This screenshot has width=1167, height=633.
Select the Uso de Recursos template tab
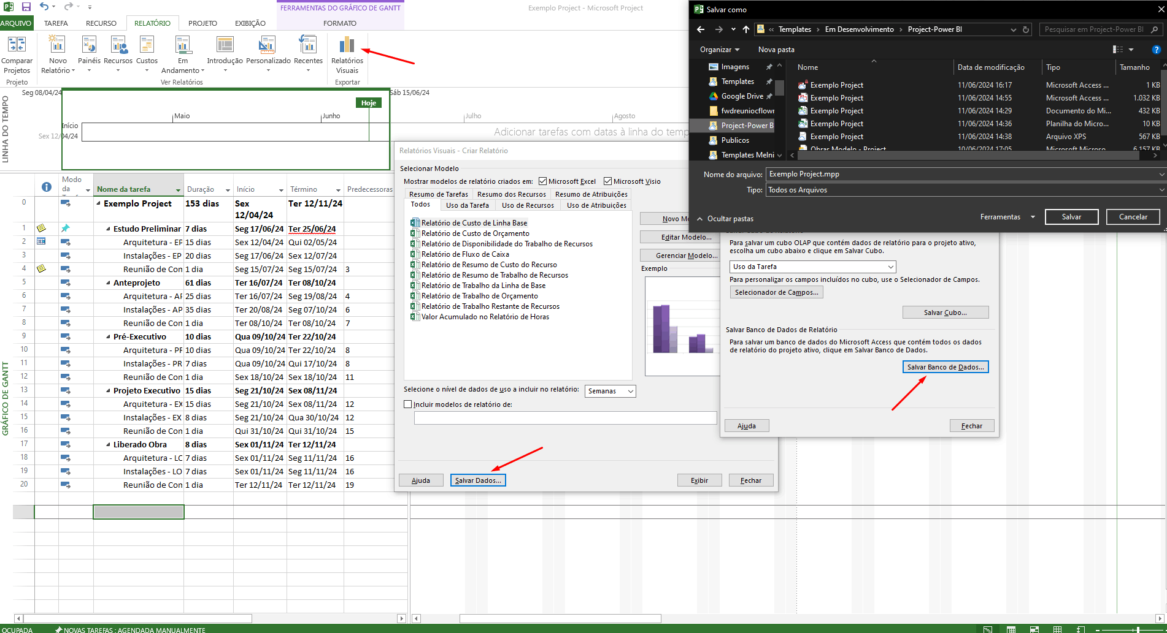(528, 205)
